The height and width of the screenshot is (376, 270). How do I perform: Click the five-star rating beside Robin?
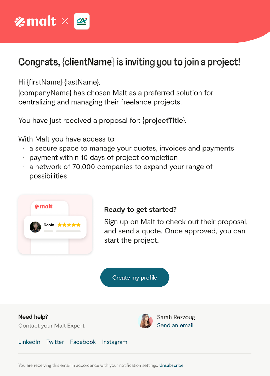[69, 225]
